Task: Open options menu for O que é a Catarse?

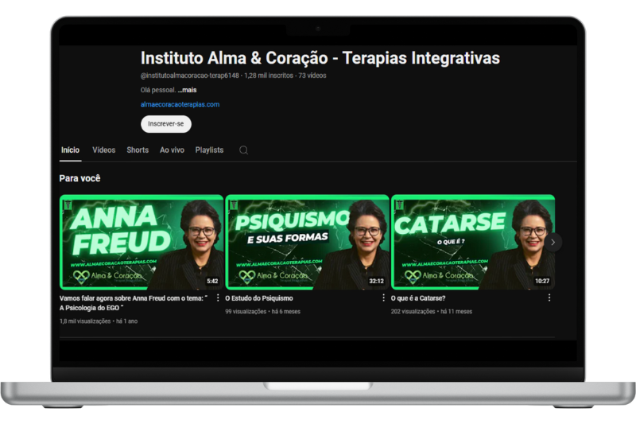Action: click(549, 298)
